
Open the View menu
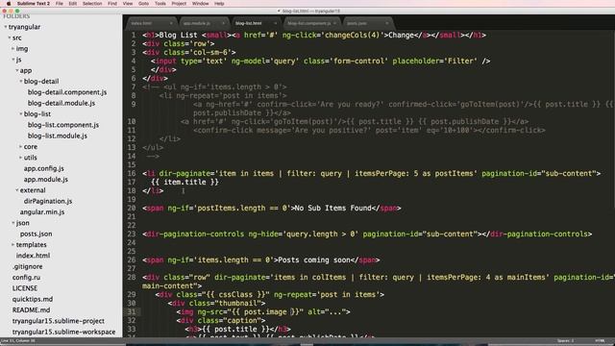point(128,4)
